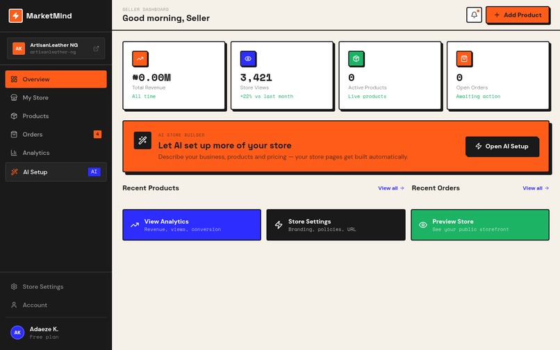
Task: Open Analytics menu item
Action: (56, 153)
